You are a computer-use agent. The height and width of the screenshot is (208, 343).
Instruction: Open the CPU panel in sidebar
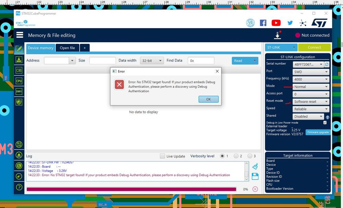(x=19, y=81)
